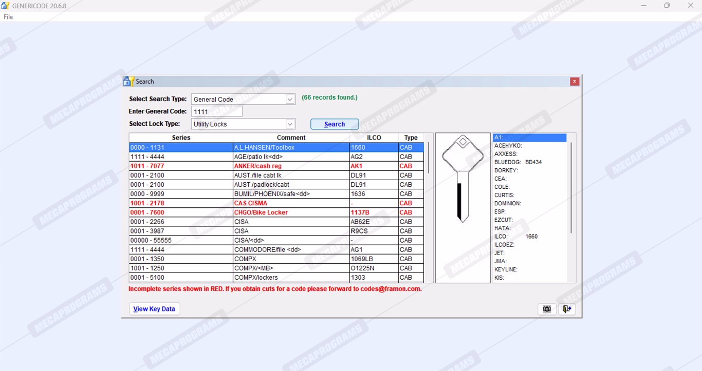Restore down the GENERICODE window

[667, 6]
